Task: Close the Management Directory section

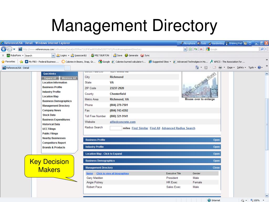Action: [216, 168]
